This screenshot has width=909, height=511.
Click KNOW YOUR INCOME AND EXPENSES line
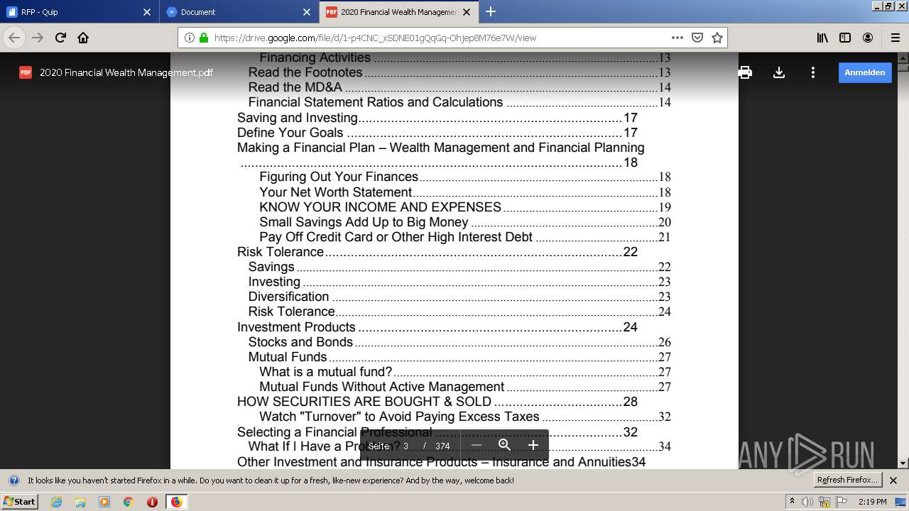coord(465,207)
